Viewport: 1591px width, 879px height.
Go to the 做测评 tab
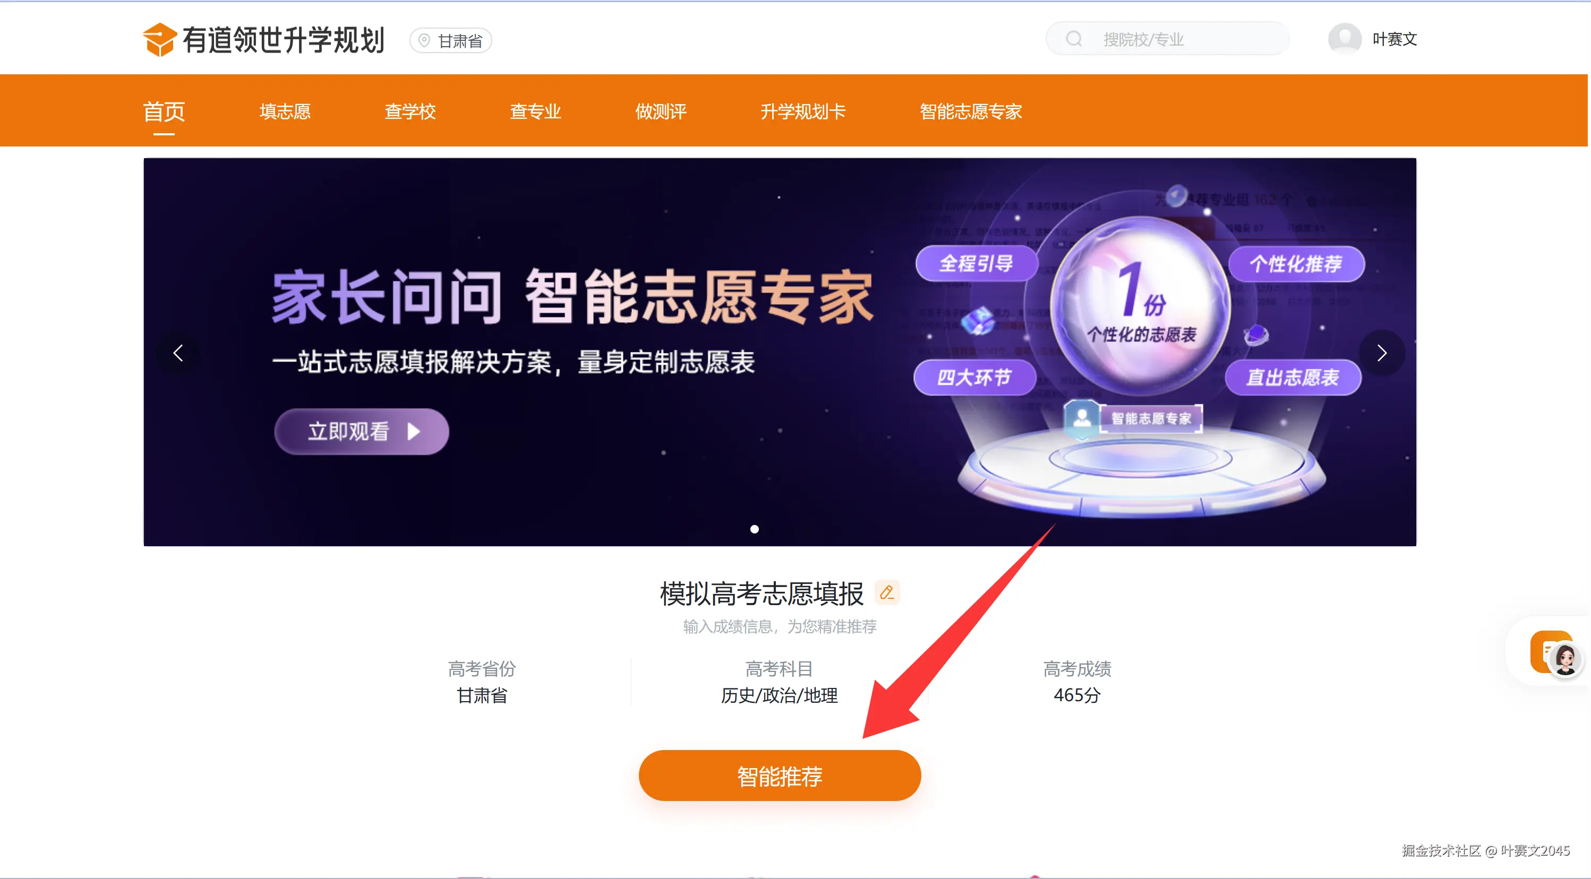(x=661, y=111)
